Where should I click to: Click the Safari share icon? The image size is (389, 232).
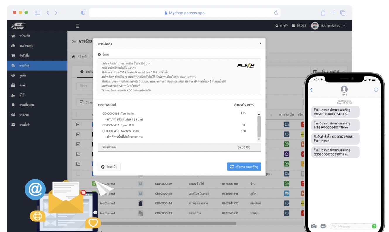[323, 13]
